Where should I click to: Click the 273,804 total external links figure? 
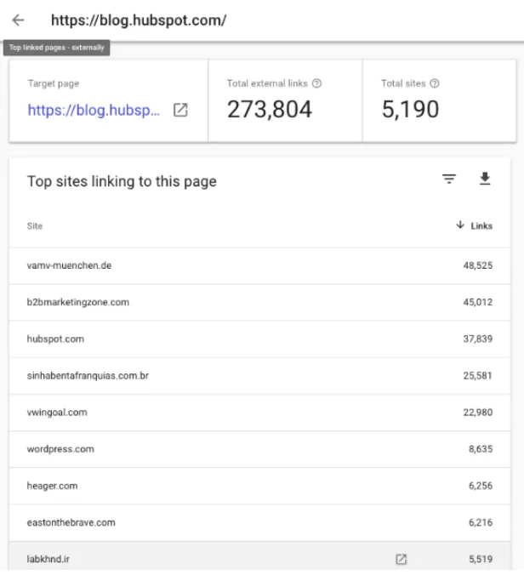click(x=270, y=109)
